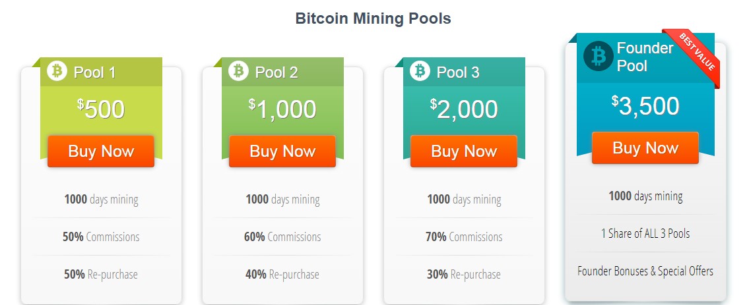Click the Pool 1 title text
Image resolution: width=747 pixels, height=305 pixels.
tap(94, 72)
